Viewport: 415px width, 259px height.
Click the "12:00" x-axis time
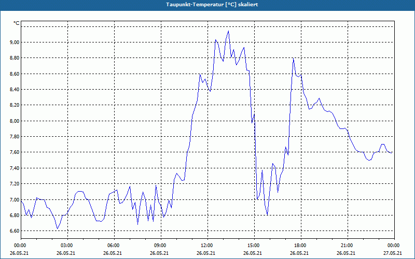[208, 246]
